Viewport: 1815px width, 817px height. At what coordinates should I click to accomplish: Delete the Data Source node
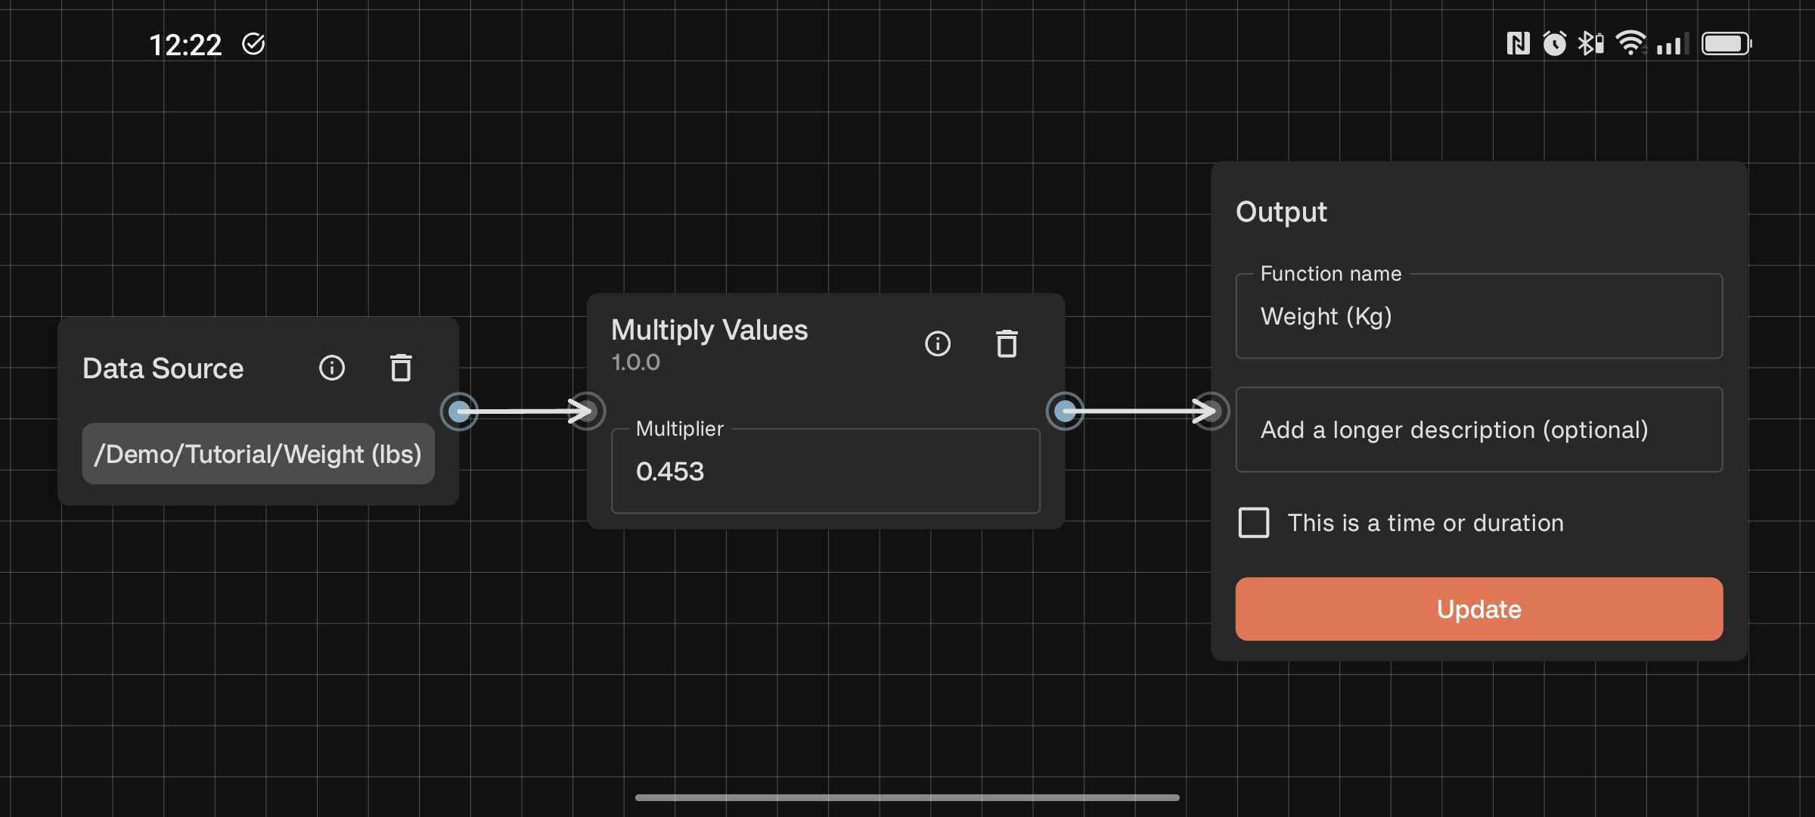click(401, 368)
